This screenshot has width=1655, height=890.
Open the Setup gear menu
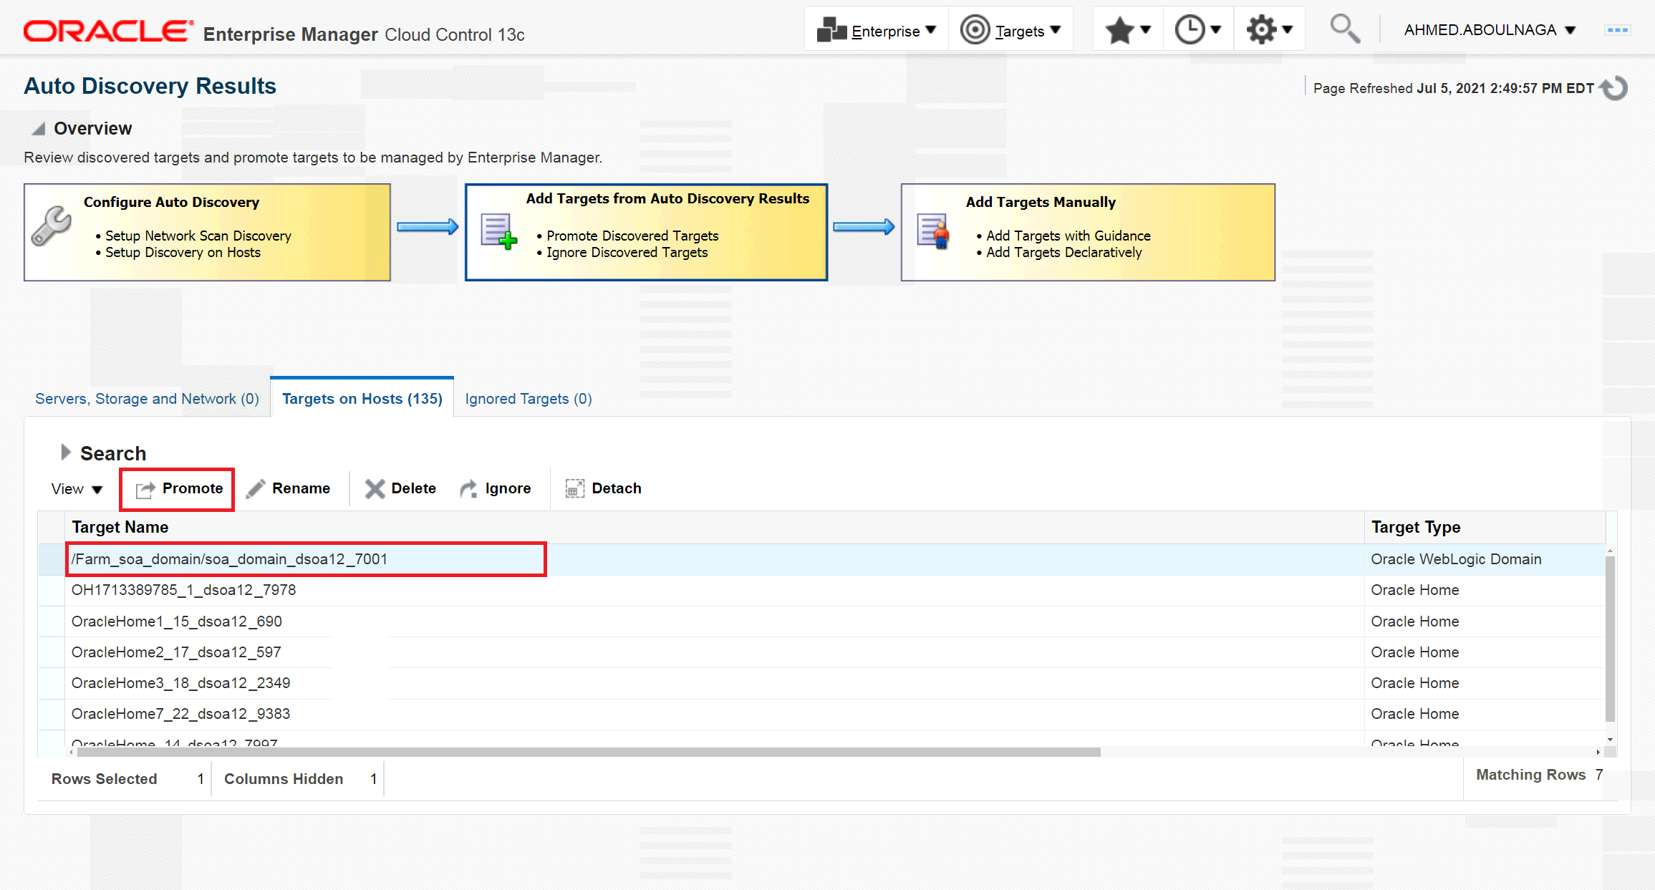(1268, 30)
